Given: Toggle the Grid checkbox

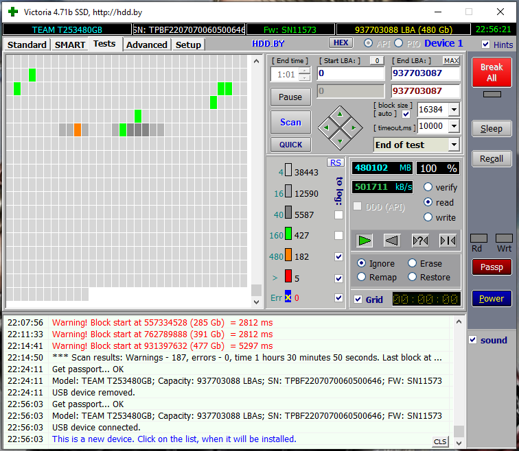Looking at the screenshot, I should point(358,300).
